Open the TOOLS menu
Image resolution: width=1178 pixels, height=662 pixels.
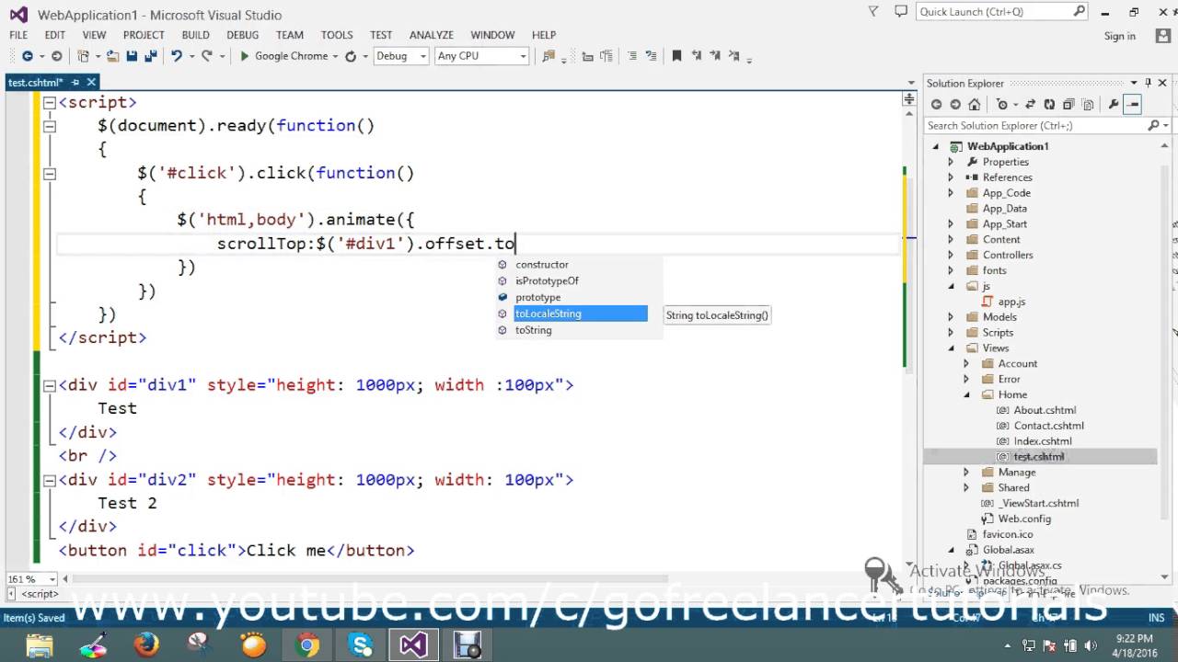337,35
